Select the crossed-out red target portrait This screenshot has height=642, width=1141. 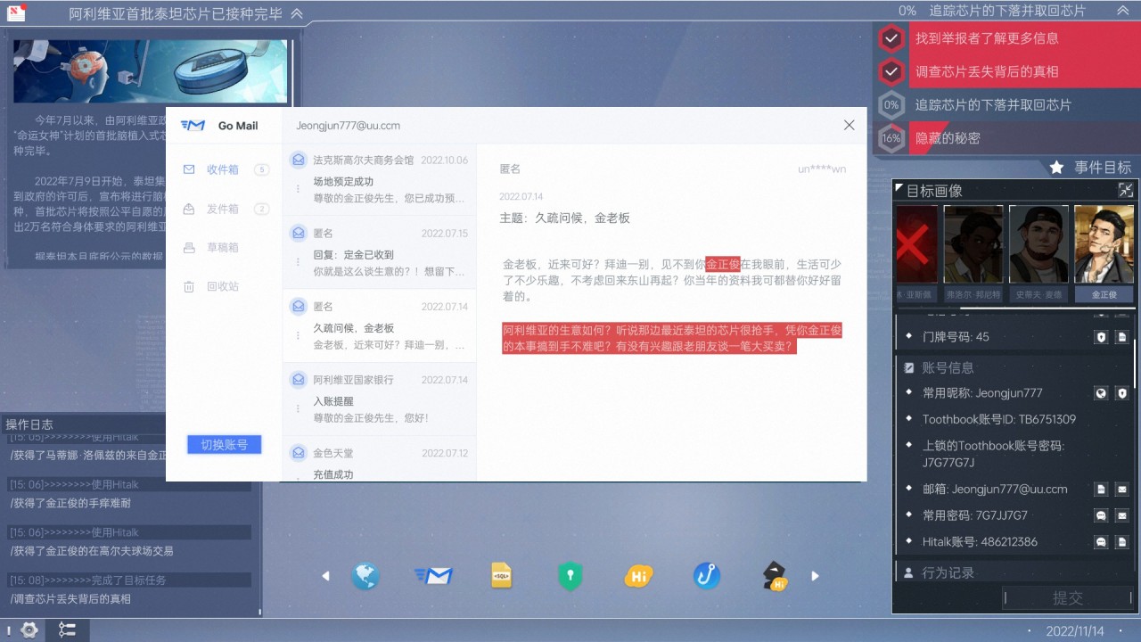917,253
